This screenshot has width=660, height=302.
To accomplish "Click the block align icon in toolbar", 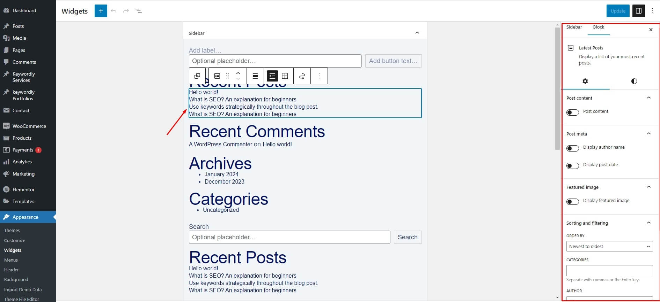I will coord(255,76).
